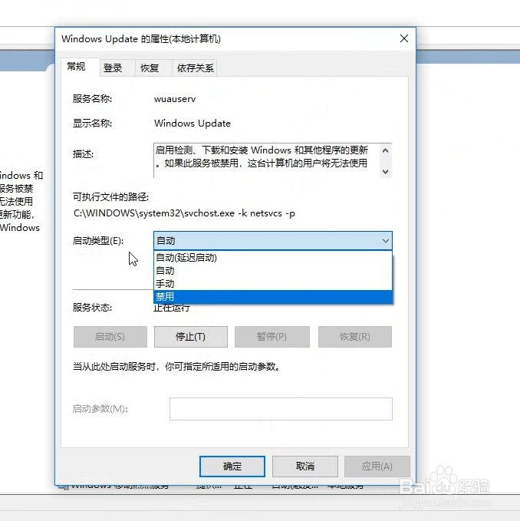Viewport: 520px width, 521px height.
Task: Switch to the 常规 tab
Action: (x=80, y=67)
